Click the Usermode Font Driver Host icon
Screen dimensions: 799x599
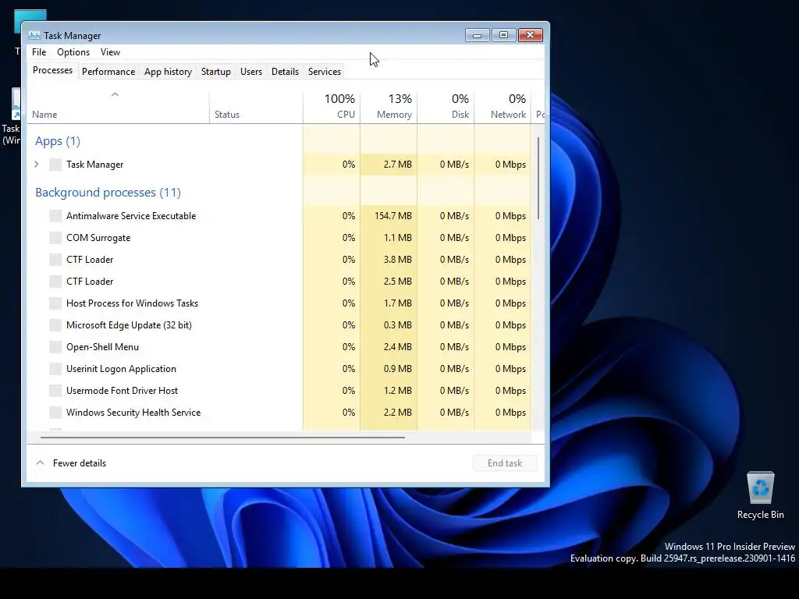pyautogui.click(x=55, y=391)
